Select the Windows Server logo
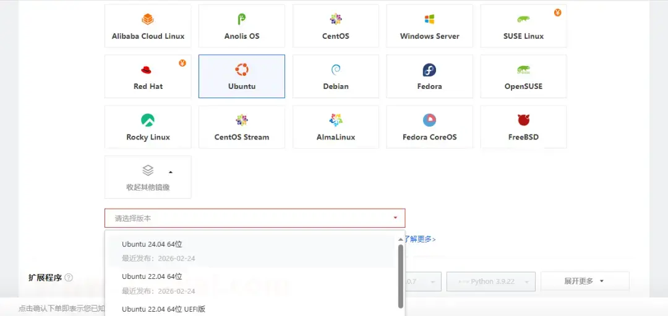This screenshot has height=316, width=668. (429, 19)
